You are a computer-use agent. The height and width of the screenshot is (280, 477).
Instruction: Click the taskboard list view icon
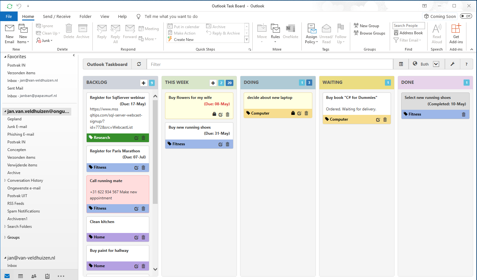tap(401, 64)
